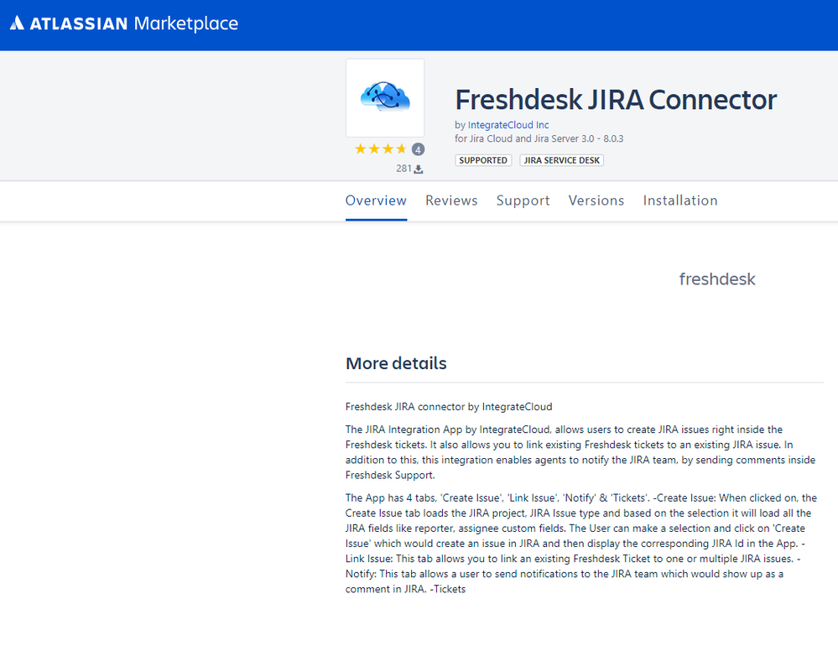Viewport: 838px width, 651px height.
Task: Click paragraph starting 'The JIRA Integration App'
Action: pyautogui.click(x=580, y=452)
